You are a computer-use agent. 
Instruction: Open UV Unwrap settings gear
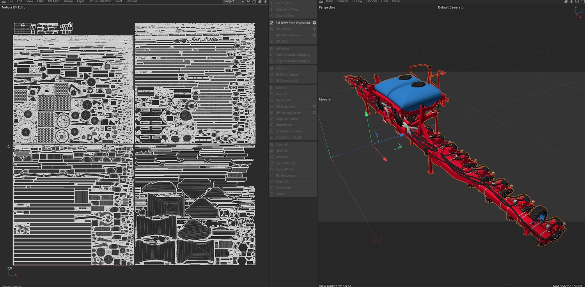pyautogui.click(x=314, y=29)
